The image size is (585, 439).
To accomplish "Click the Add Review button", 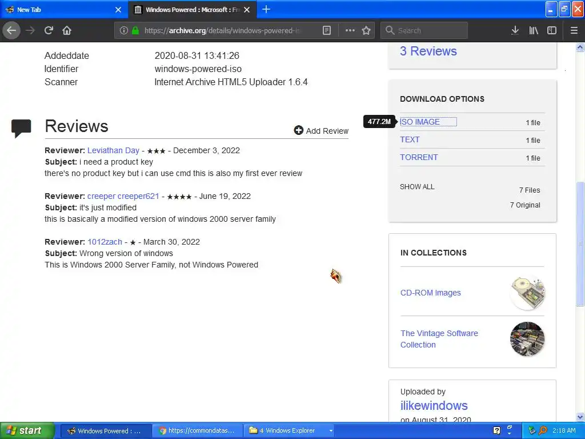I will 321,131.
